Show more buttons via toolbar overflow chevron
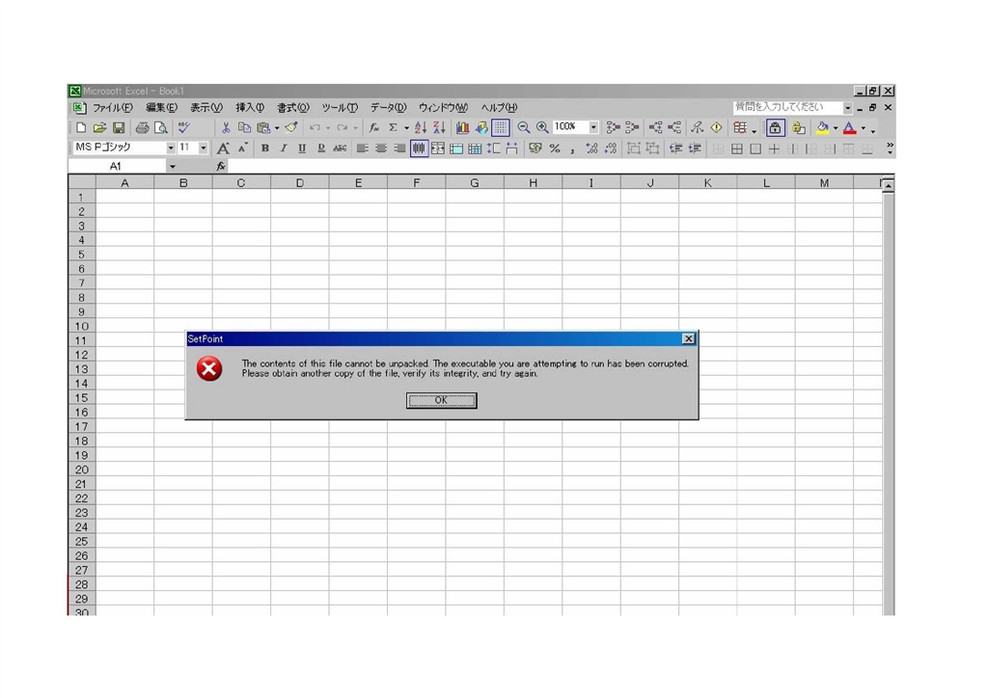Image resolution: width=988 pixels, height=698 pixels. tap(890, 148)
